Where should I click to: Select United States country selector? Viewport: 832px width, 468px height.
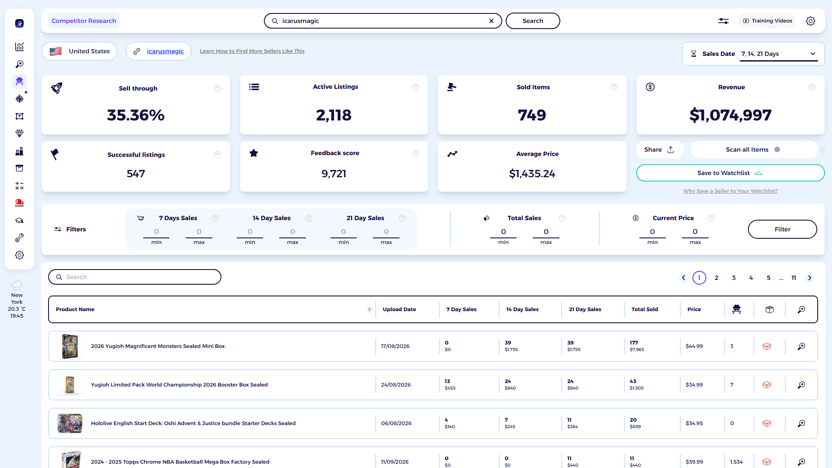pos(80,51)
